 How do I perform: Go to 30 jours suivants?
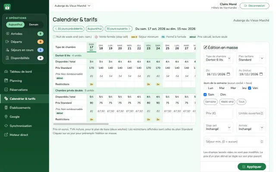[x=119, y=29]
